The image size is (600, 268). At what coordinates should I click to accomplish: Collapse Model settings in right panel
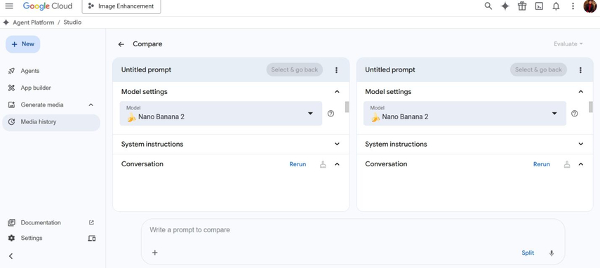(581, 92)
